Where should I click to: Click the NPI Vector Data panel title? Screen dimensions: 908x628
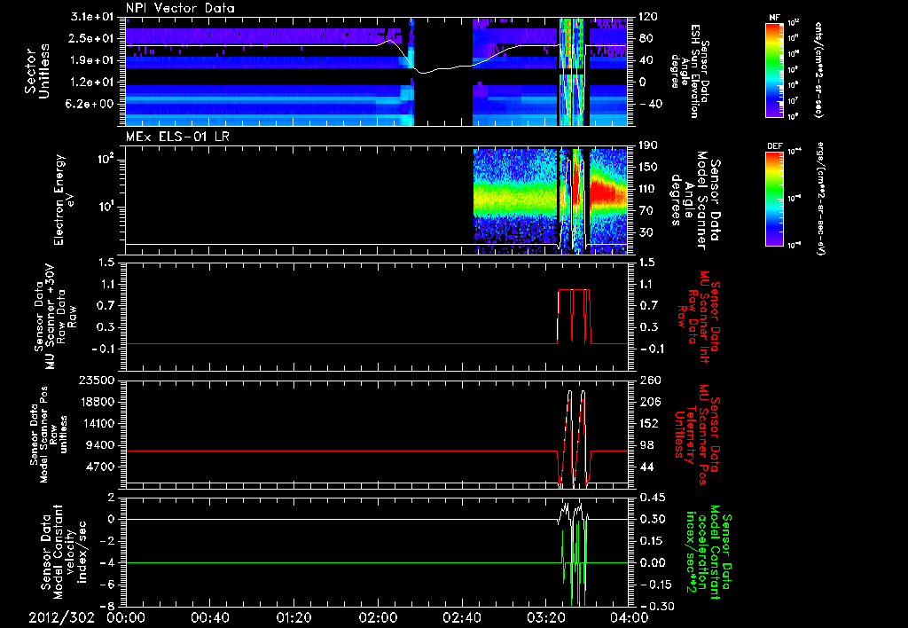click(180, 8)
